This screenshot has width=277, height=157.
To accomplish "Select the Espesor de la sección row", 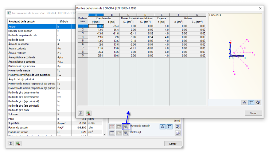I will click(42, 31).
